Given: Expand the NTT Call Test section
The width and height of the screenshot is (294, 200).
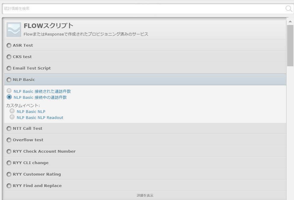Looking at the screenshot, I should click(145, 128).
